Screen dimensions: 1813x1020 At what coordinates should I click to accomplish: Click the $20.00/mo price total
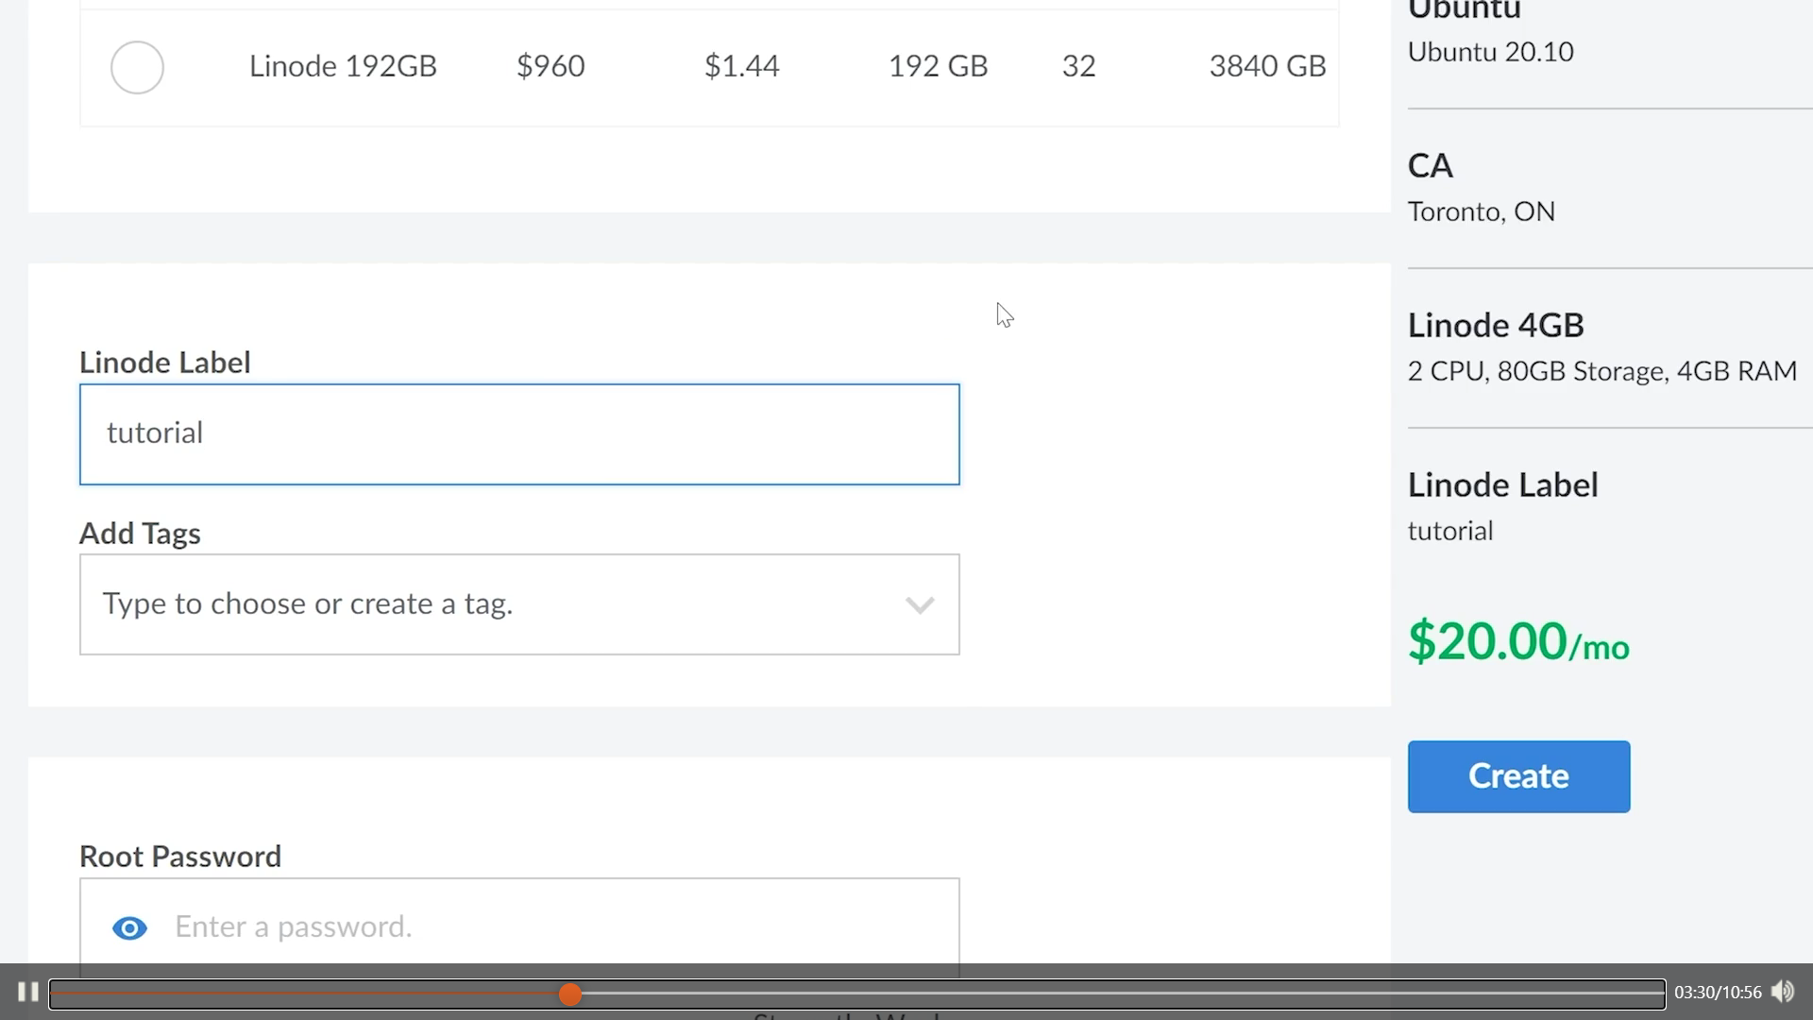[x=1517, y=642]
